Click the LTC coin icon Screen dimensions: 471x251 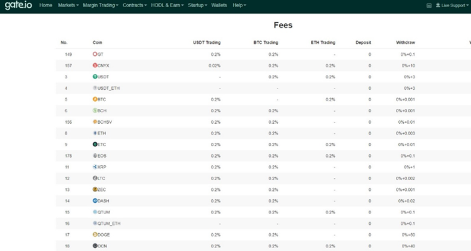point(95,178)
